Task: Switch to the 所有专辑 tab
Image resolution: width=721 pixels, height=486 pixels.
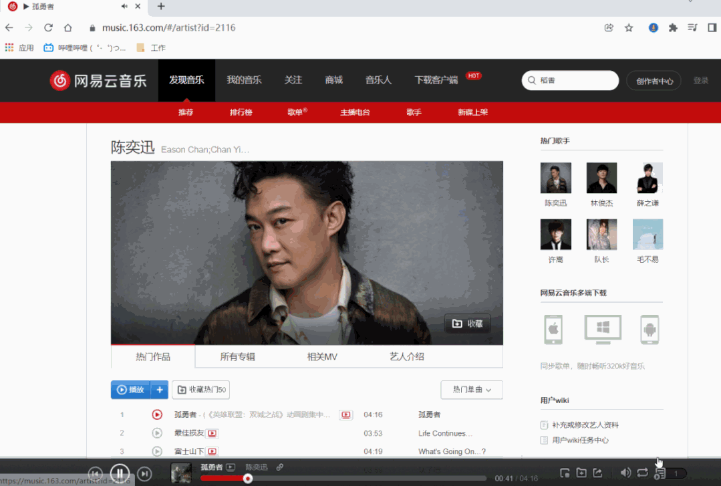Action: (x=237, y=357)
